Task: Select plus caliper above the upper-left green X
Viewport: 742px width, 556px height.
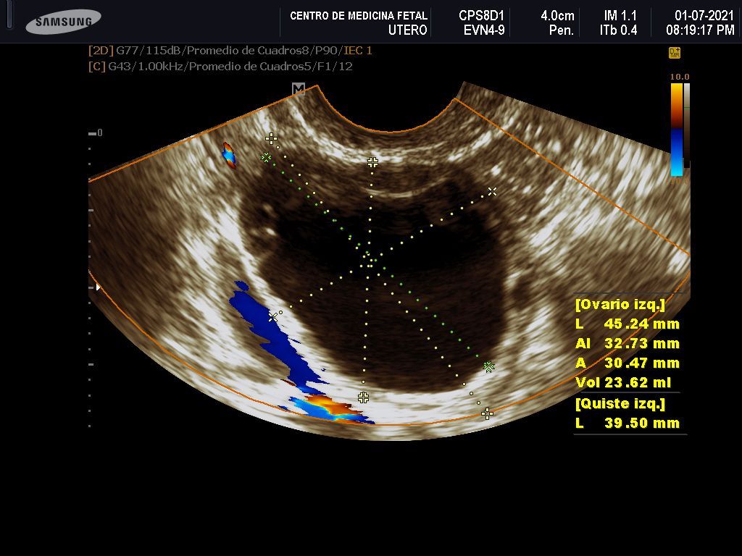Action: 271,138
